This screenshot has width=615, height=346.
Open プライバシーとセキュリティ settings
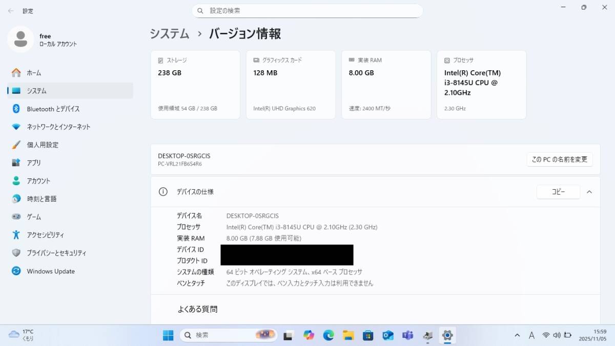(70, 253)
